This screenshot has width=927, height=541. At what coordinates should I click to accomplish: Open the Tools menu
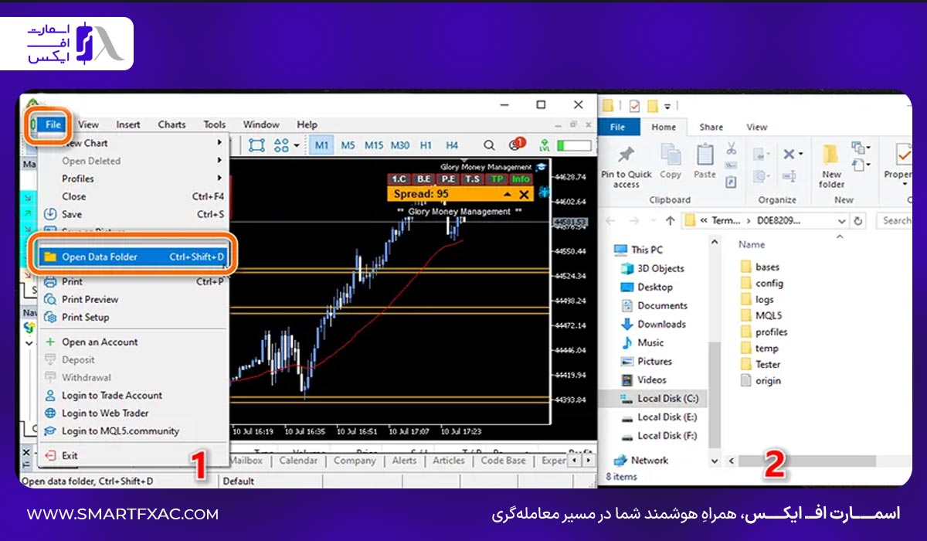pos(215,124)
